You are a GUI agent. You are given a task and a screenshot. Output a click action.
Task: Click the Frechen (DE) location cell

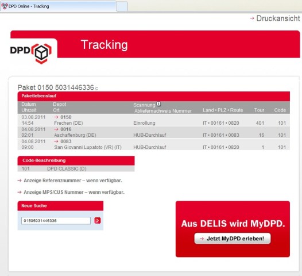pyautogui.click(x=68, y=123)
